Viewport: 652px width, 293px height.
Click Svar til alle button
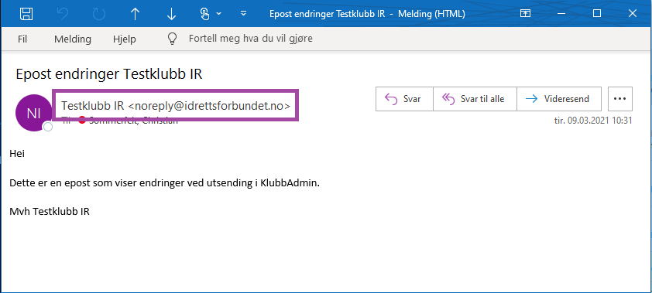tap(475, 99)
